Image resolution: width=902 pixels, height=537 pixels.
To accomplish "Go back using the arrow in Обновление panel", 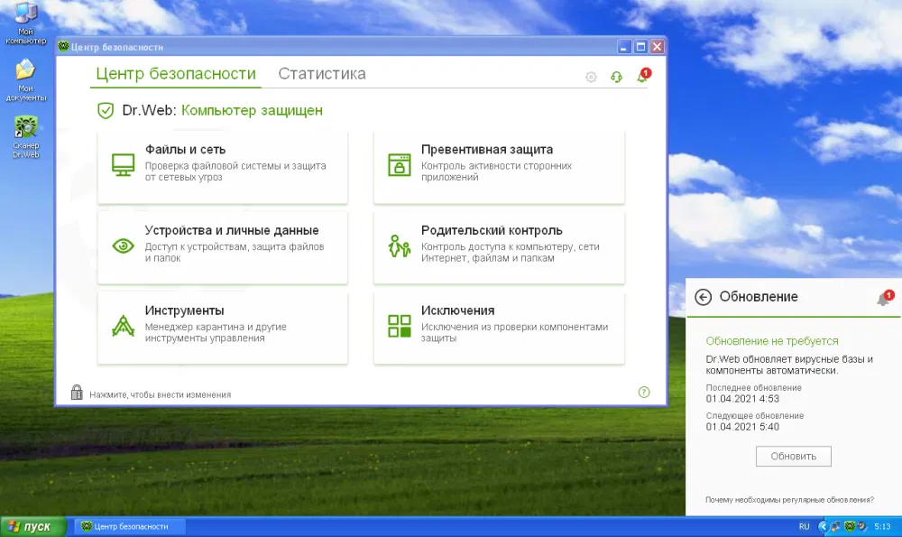I will coord(703,297).
